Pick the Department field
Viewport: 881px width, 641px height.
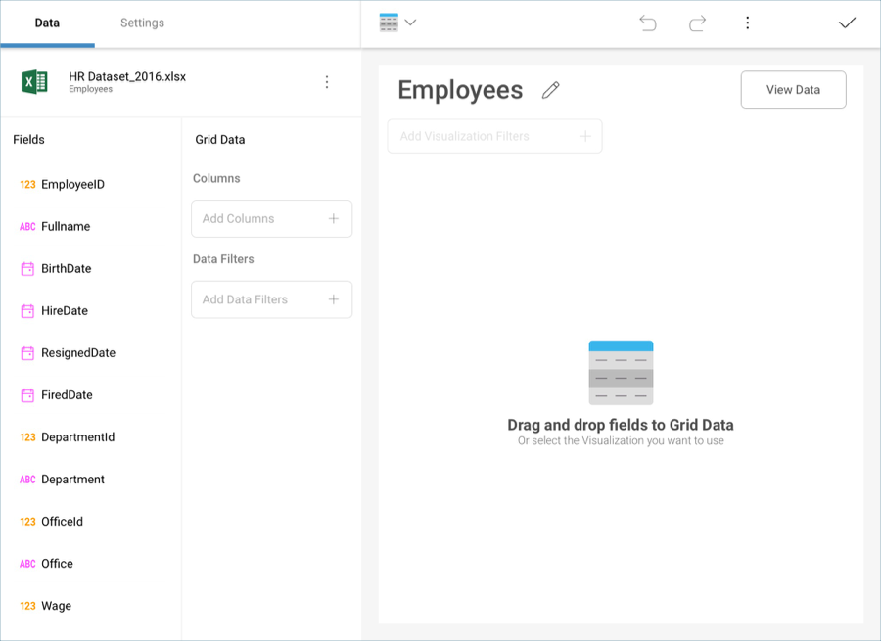[x=72, y=480]
